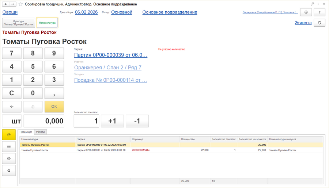Open settings via the top-right gear button
The width and height of the screenshot is (329, 188).
click(306, 12)
